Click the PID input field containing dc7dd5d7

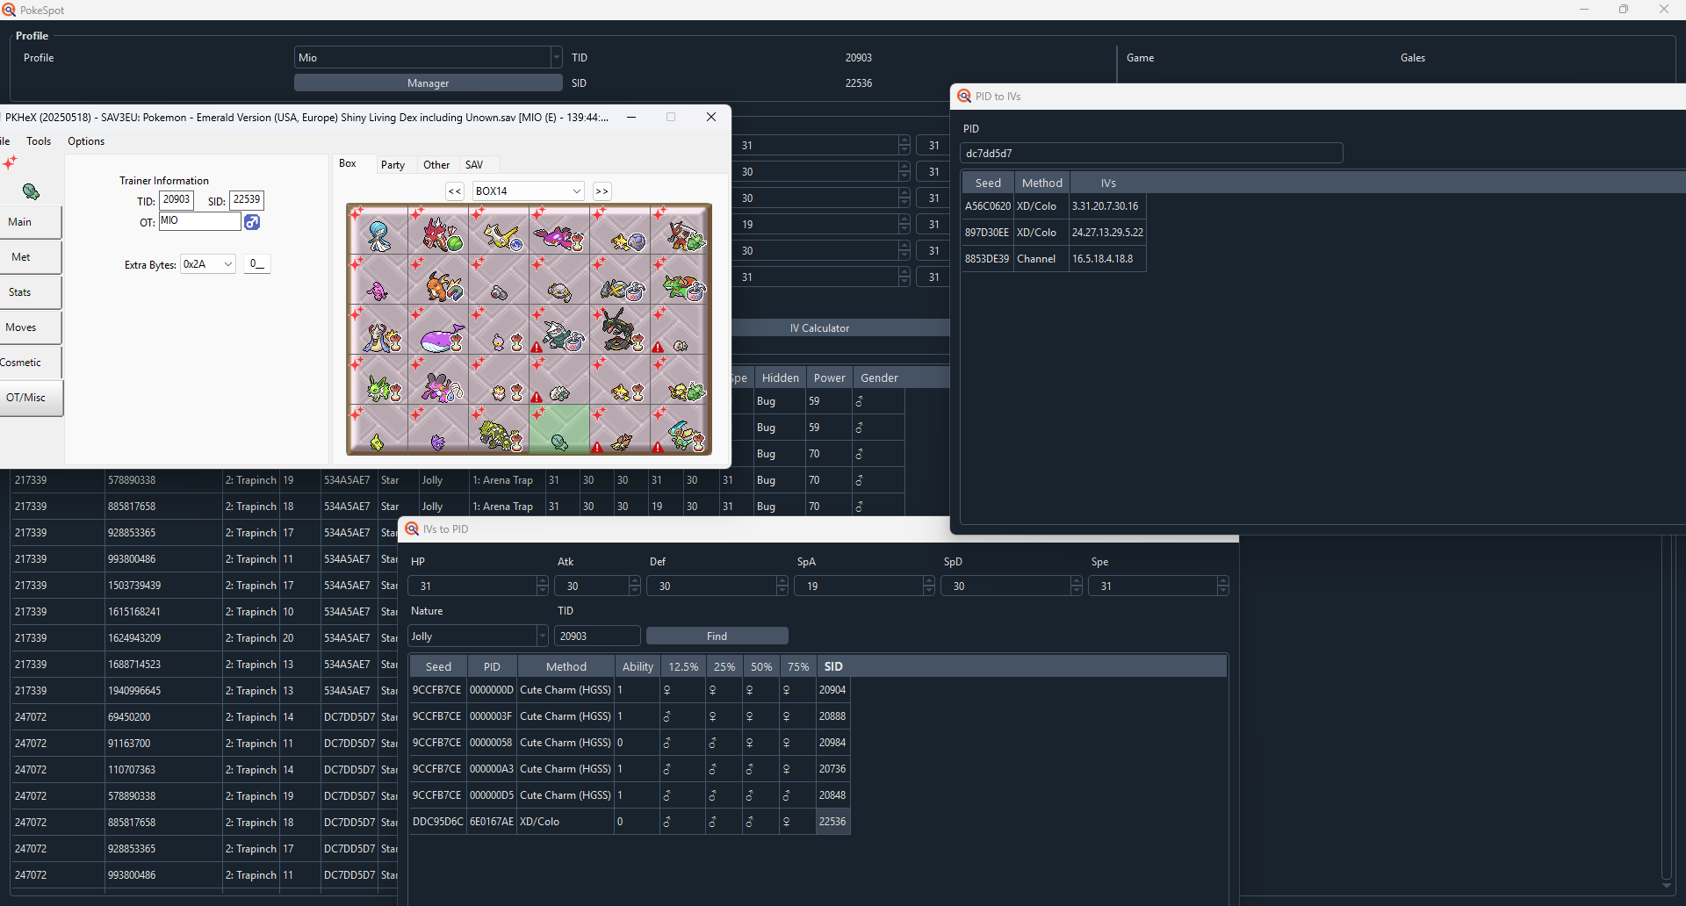coord(1150,154)
